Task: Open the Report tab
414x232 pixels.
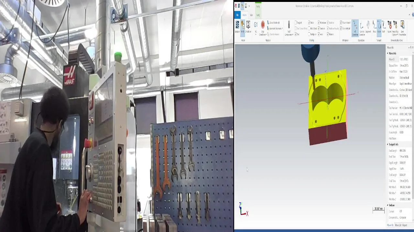Action: pos(405,225)
